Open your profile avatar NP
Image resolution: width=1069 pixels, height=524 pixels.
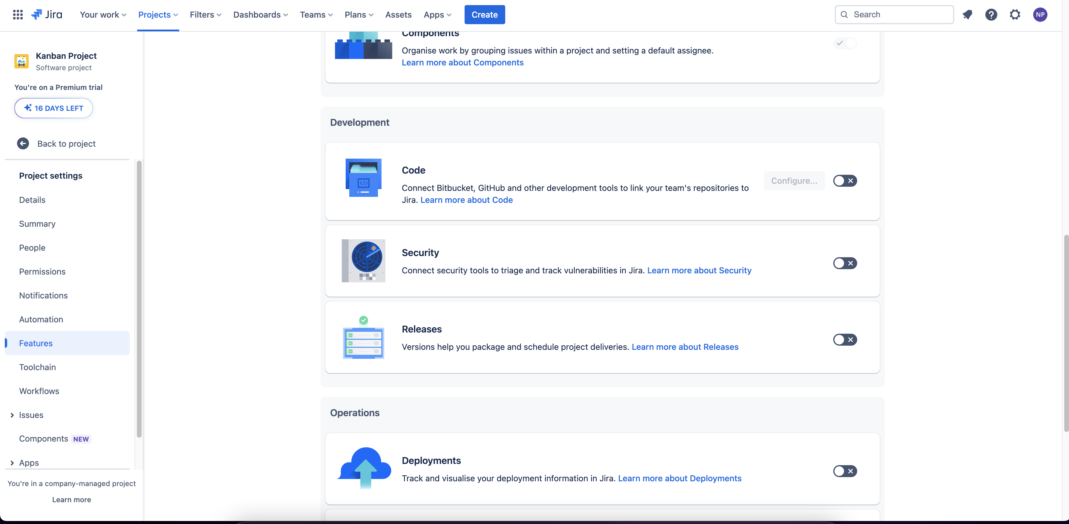(x=1040, y=15)
